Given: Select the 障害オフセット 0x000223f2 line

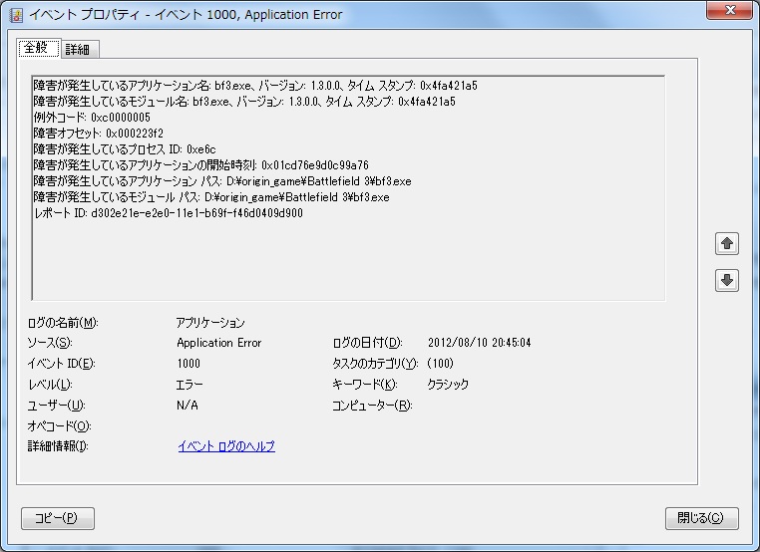Looking at the screenshot, I should [x=99, y=134].
